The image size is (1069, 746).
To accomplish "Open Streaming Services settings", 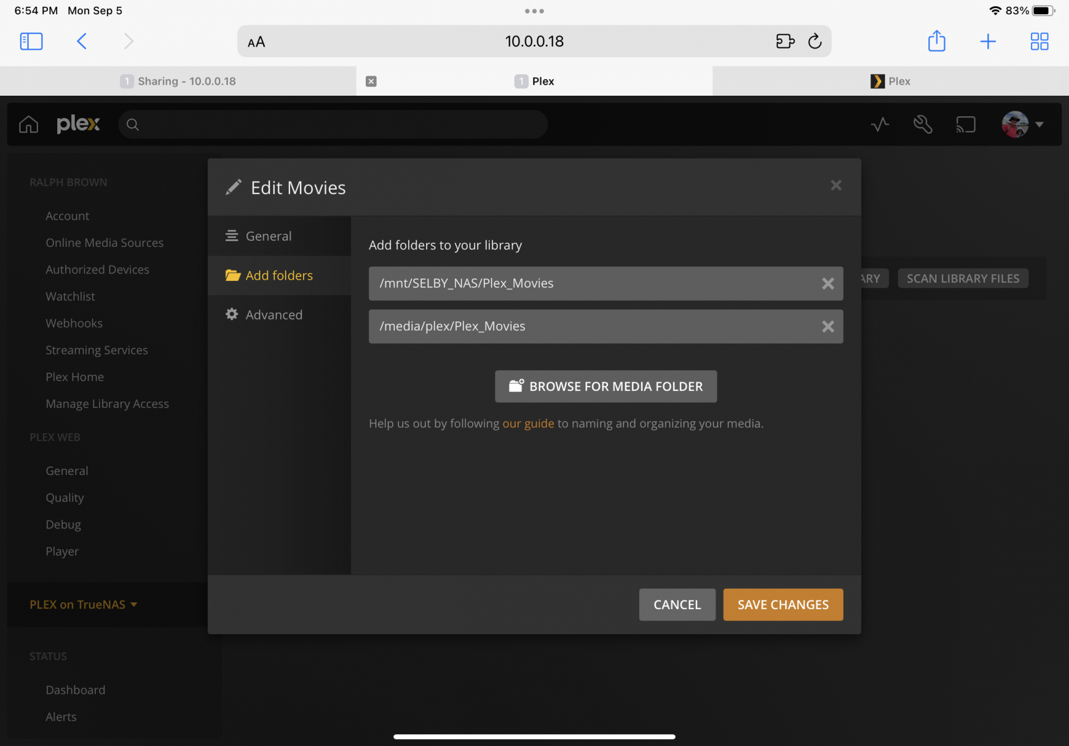I will (x=96, y=350).
